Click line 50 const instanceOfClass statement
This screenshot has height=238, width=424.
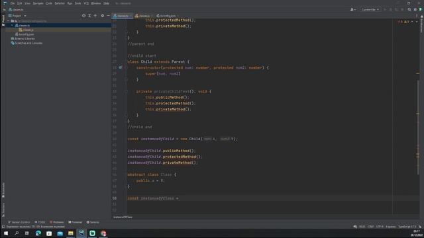[153, 198]
